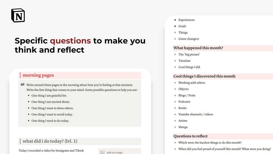Expand the Goals toggle arrow
Screen dimensions: 273x154
coord(175,26)
